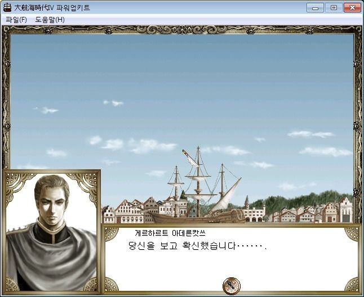This screenshot has height=297, width=364.
Task: Click the ship icon in the title bar
Action: coord(7,8)
